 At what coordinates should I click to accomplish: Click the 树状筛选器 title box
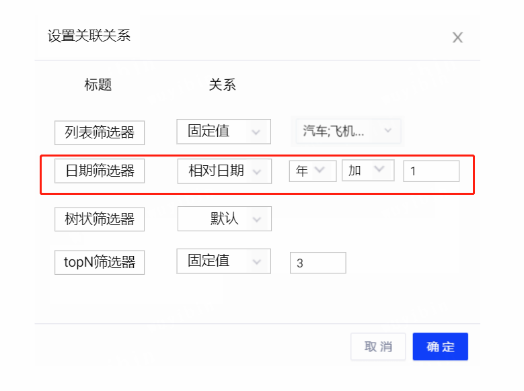click(100, 219)
